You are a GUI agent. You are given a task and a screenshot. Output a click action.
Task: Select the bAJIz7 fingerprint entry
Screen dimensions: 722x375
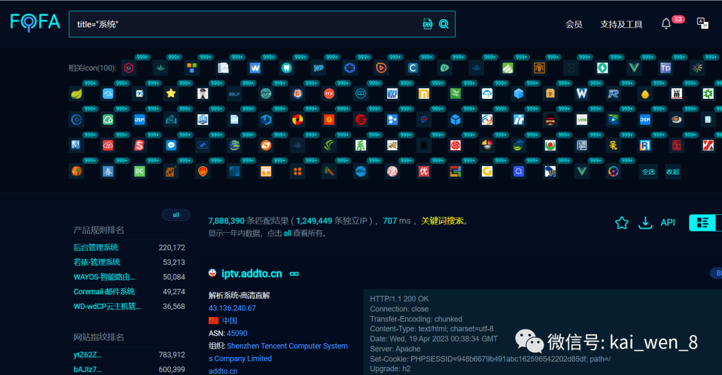[88, 370]
